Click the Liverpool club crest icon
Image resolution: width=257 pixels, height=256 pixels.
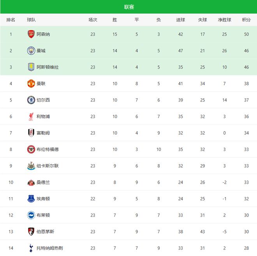tap(31, 116)
